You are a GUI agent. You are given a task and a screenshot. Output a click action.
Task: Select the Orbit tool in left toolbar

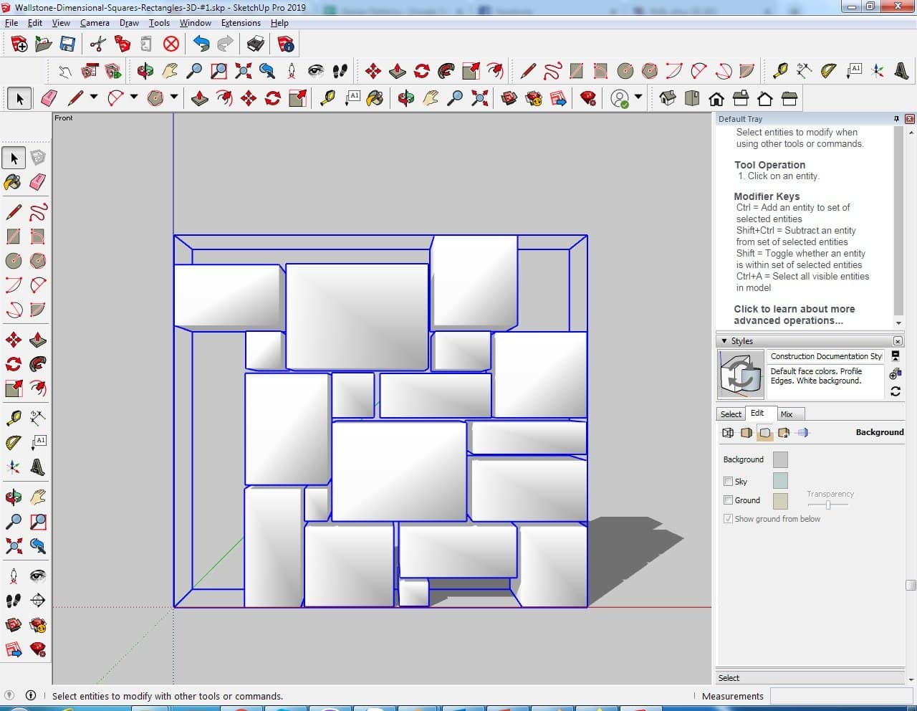pos(13,497)
